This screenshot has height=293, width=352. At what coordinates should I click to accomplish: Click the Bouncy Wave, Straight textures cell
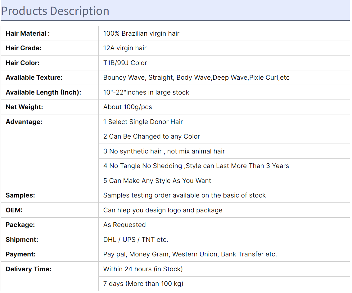pyautogui.click(x=196, y=77)
